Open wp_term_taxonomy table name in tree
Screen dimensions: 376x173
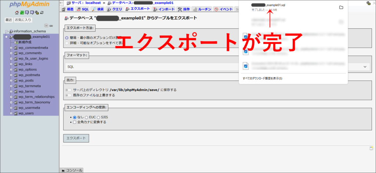34,102
